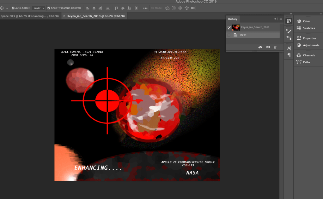Select the Move tool icon in options bar
Screen dimensions: 323x199
click(x=2, y=8)
